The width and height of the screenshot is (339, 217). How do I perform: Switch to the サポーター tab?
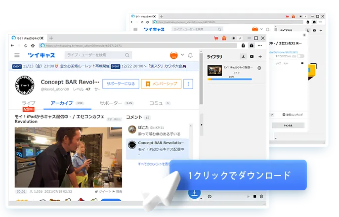tap(117, 103)
